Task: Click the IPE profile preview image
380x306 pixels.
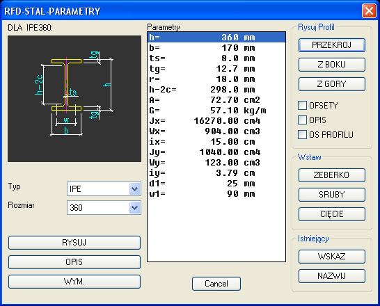Action: (x=74, y=99)
